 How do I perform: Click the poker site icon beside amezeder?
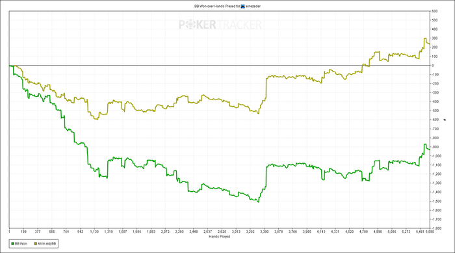pos(243,6)
